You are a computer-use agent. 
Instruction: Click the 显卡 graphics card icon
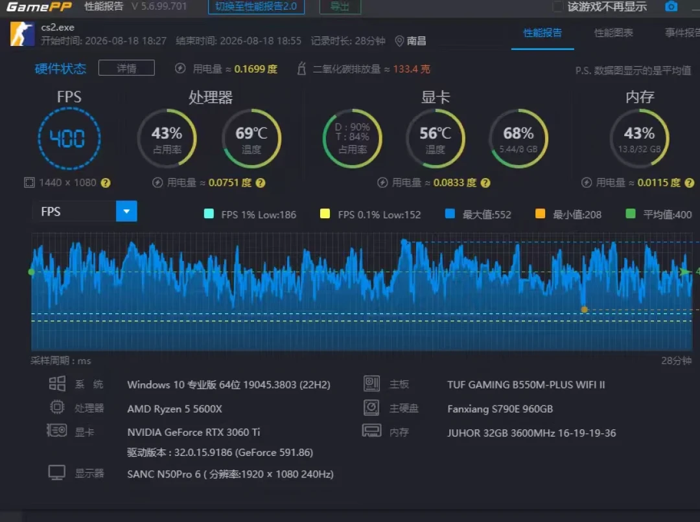(x=56, y=431)
